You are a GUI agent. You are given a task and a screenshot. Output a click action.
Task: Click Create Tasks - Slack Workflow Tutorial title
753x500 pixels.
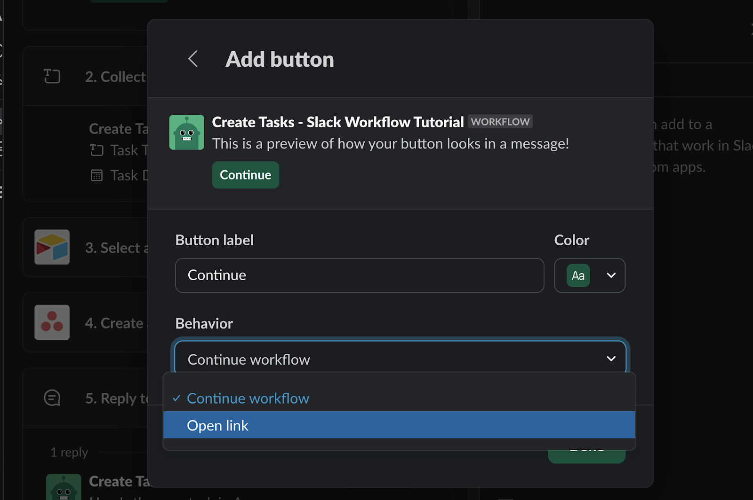click(x=338, y=122)
